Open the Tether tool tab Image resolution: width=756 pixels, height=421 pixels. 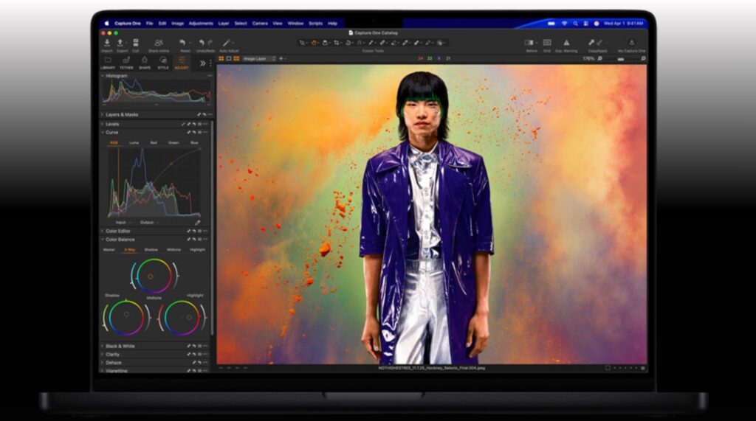[126, 61]
